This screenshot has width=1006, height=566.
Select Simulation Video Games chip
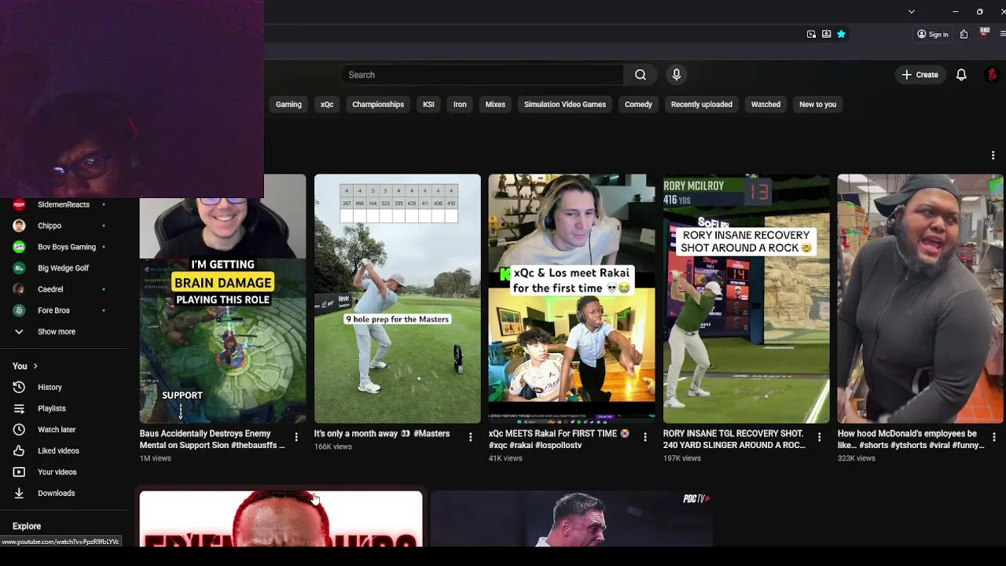(565, 104)
